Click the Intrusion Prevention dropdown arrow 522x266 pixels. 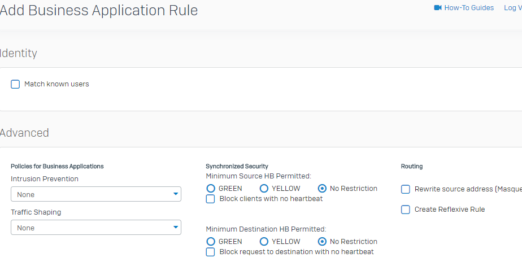[x=176, y=194]
